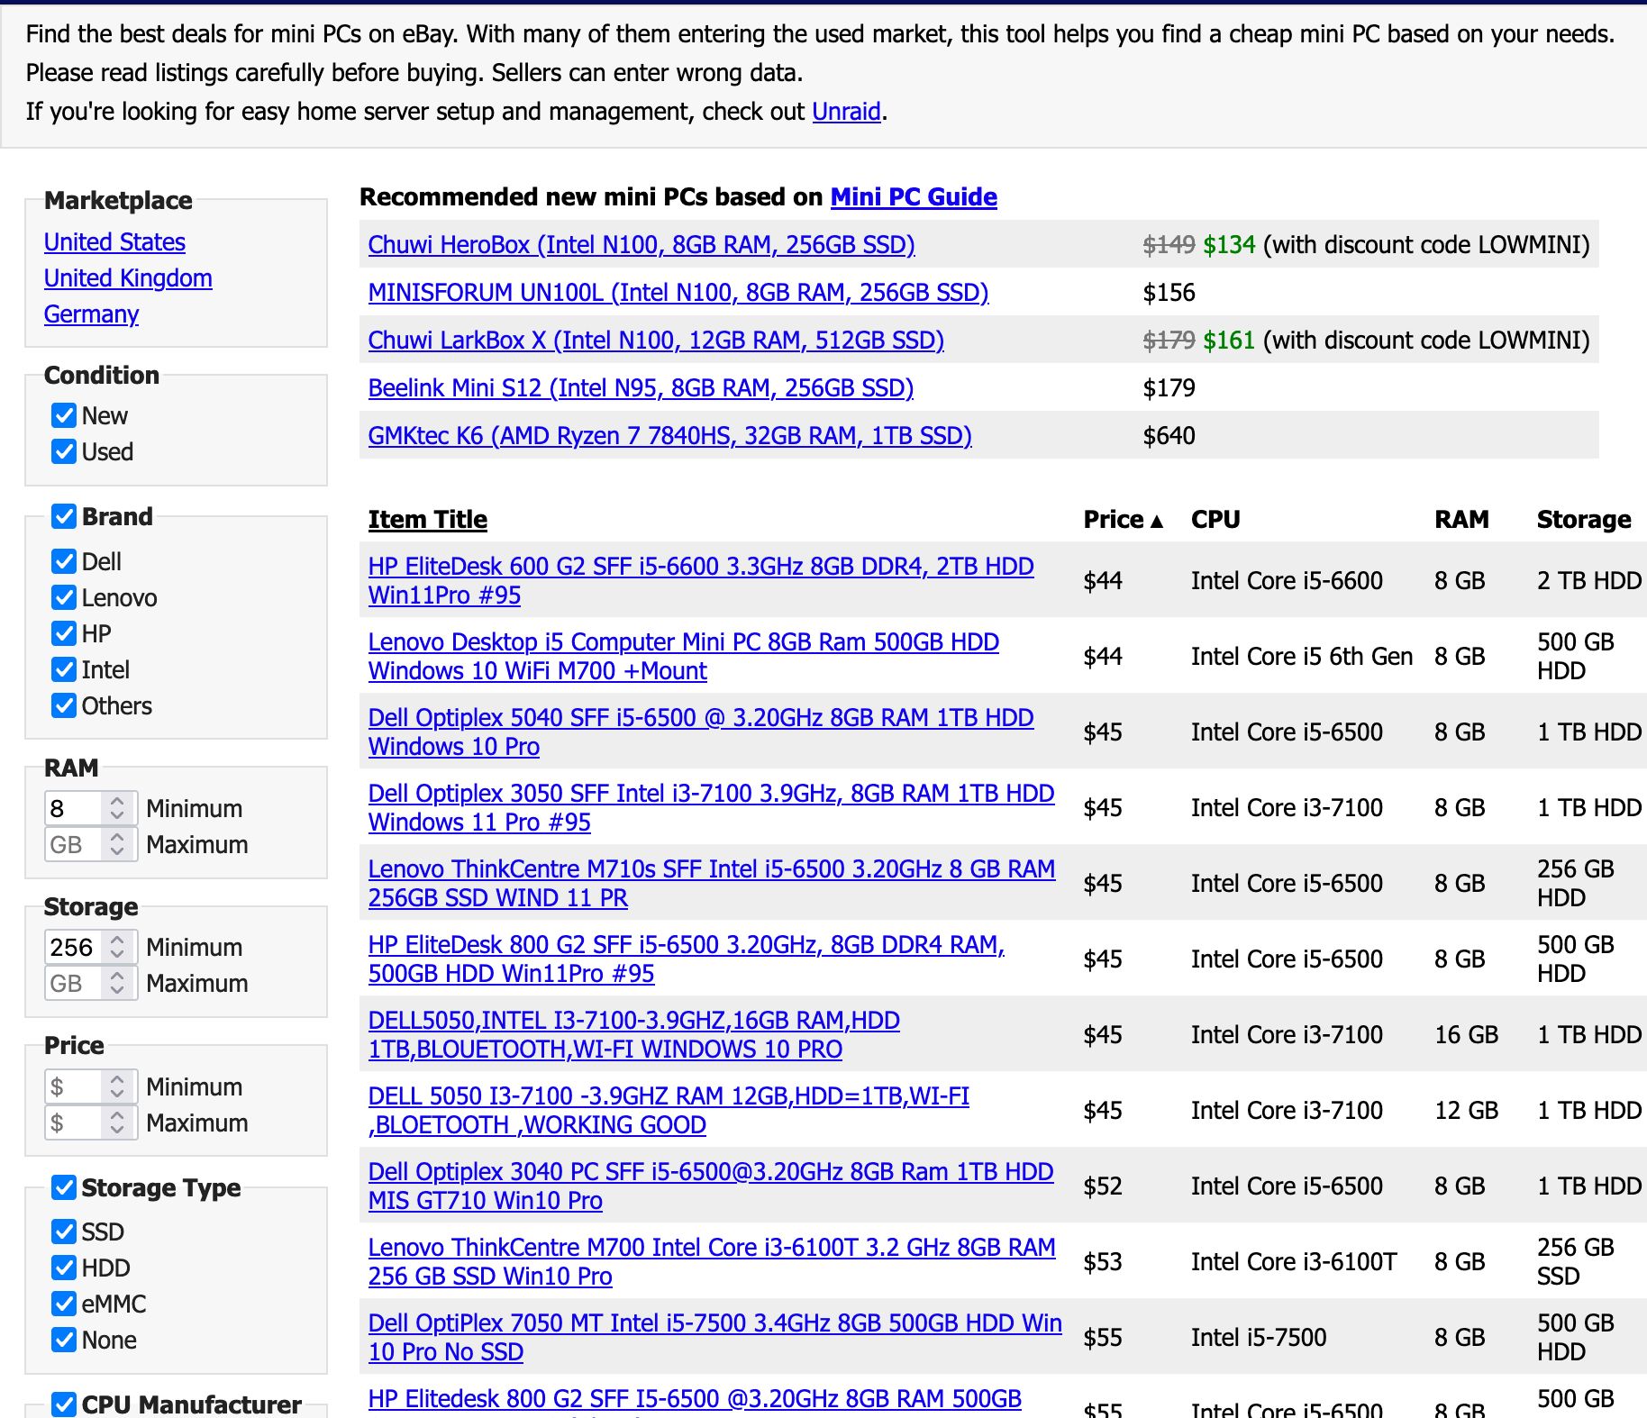Open the Unraid link
1647x1418 pixels.
846,111
